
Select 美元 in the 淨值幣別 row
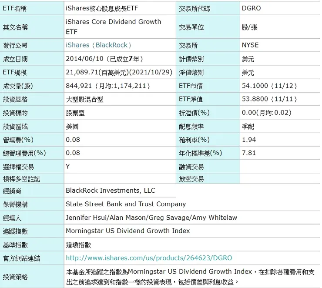248,73
